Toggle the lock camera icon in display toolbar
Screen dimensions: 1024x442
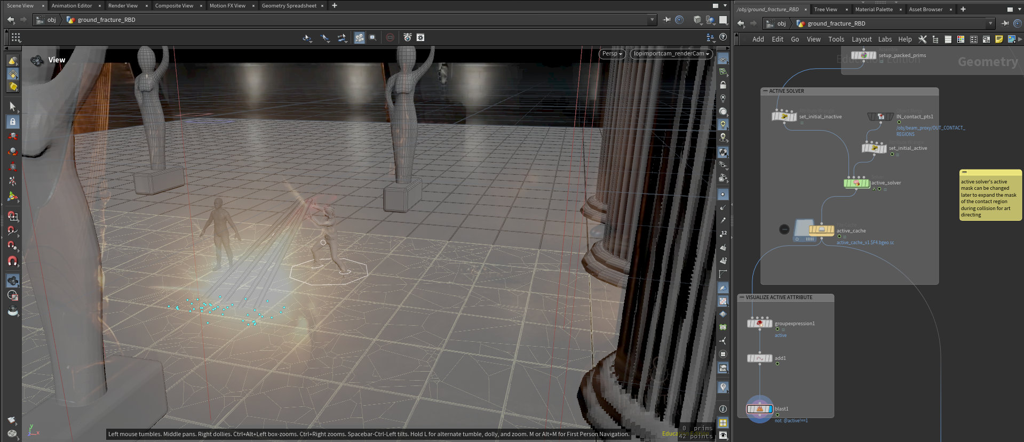(x=723, y=85)
